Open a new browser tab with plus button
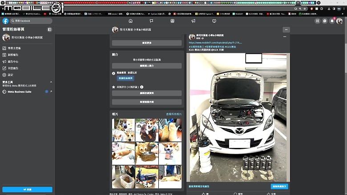 pyautogui.click(x=319, y=3)
